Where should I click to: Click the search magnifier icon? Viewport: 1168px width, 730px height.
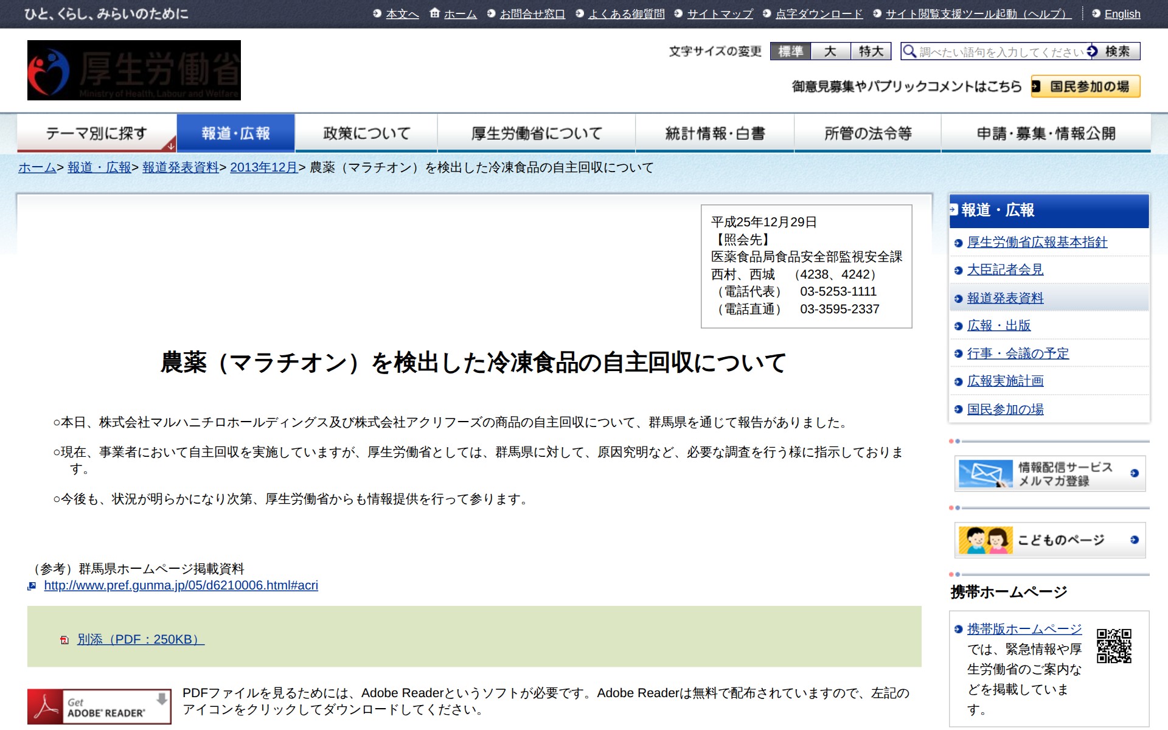point(909,52)
